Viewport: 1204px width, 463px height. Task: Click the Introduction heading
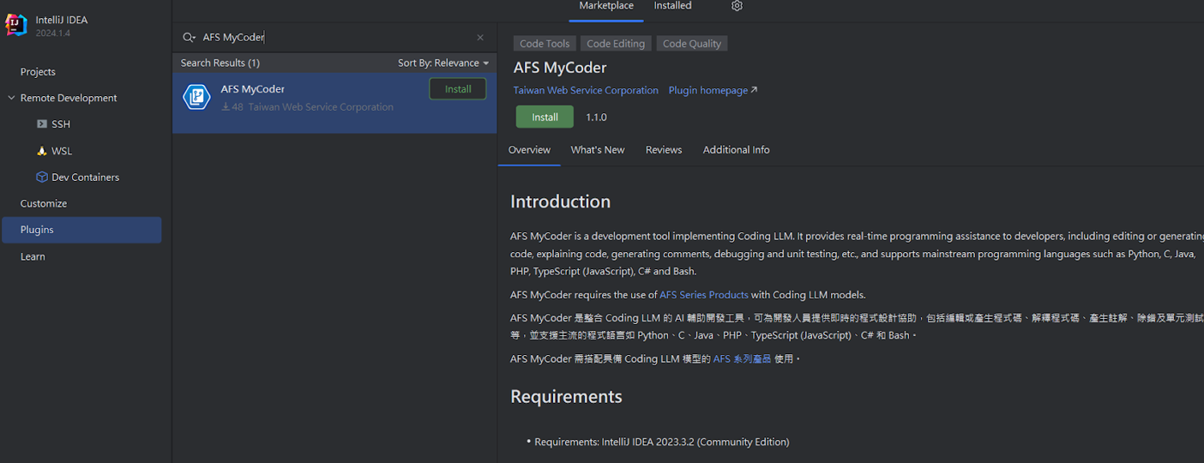point(561,201)
